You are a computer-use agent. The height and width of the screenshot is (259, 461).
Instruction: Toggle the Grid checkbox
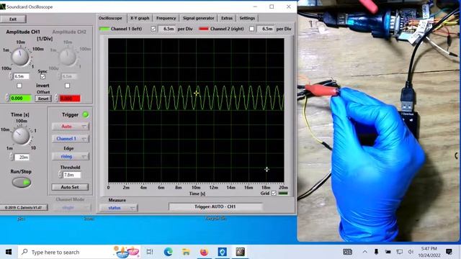(274, 194)
